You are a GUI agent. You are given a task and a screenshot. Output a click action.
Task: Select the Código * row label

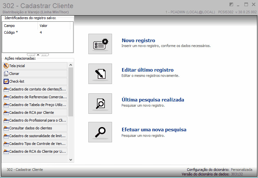coord(11,32)
